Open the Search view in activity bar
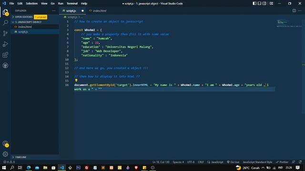This screenshot has height=171, width=305. coord(5,22)
